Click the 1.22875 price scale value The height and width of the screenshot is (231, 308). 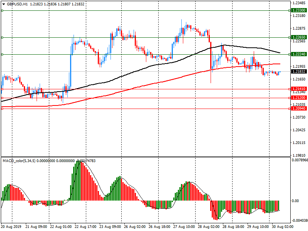point(299,28)
